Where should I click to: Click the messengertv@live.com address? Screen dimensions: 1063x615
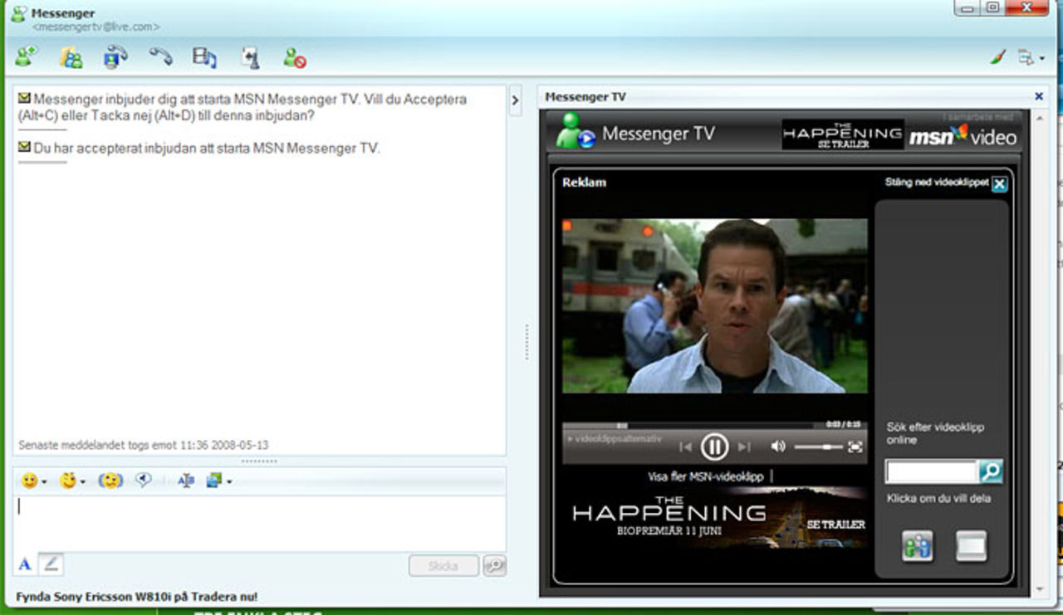tap(96, 27)
